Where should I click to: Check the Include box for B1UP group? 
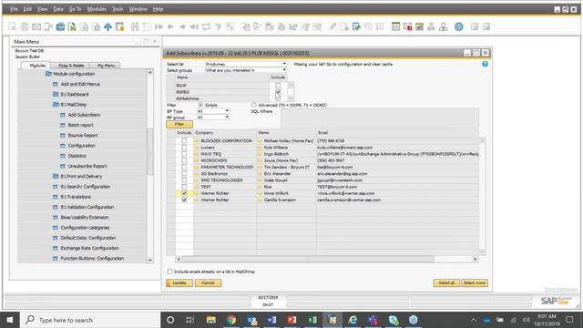[x=278, y=86]
